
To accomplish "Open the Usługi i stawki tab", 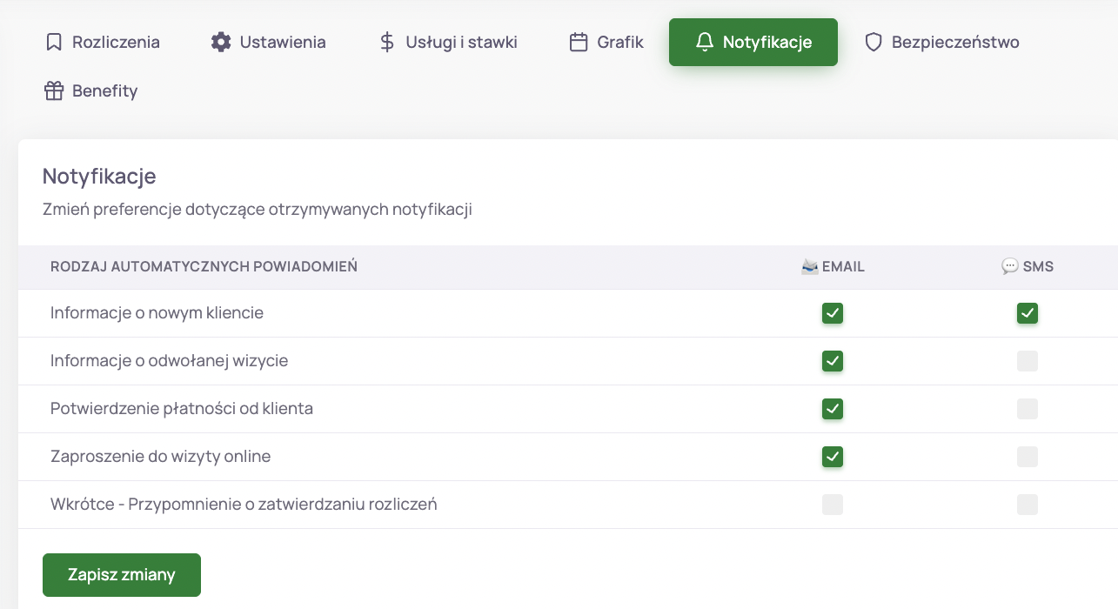I will click(x=449, y=42).
